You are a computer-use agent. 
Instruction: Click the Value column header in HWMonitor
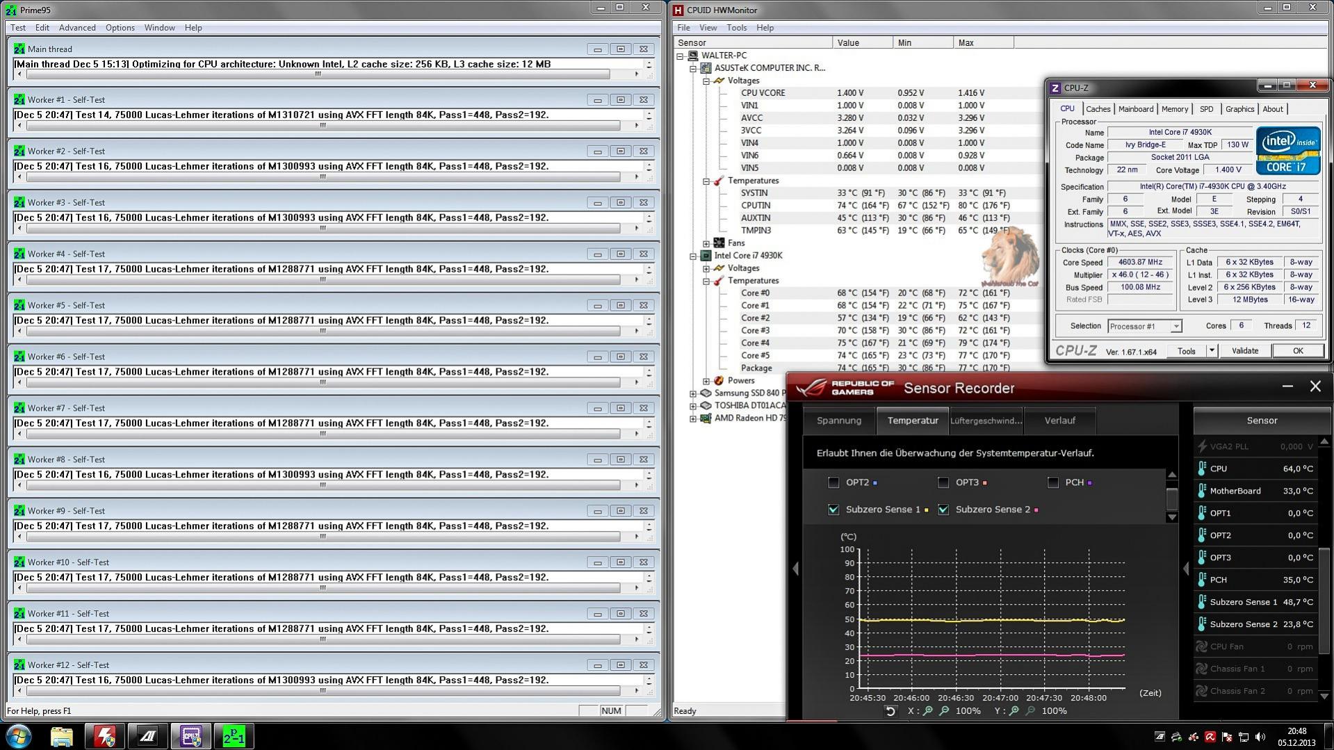(x=863, y=43)
